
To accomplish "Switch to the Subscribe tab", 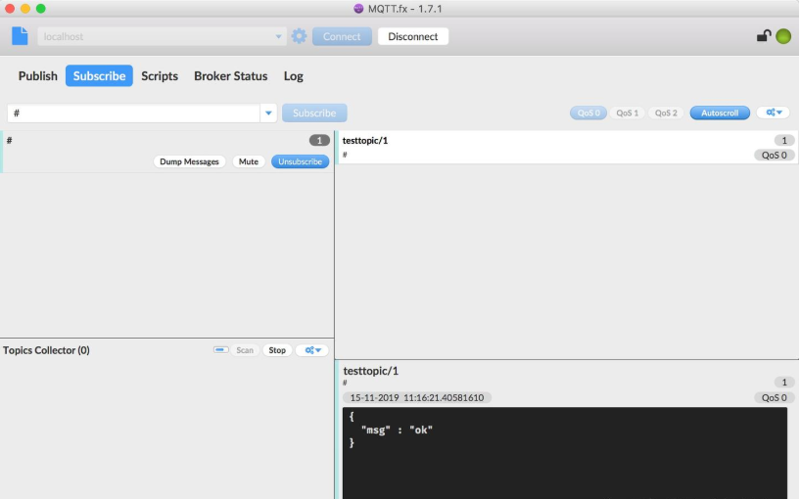I will coord(99,76).
